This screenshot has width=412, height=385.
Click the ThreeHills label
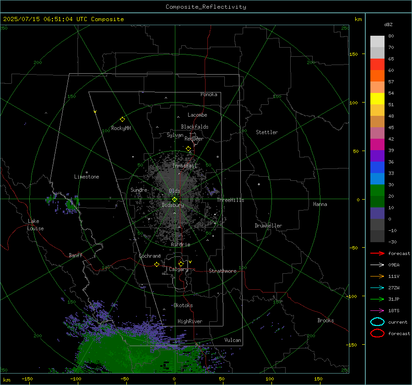pos(230,200)
